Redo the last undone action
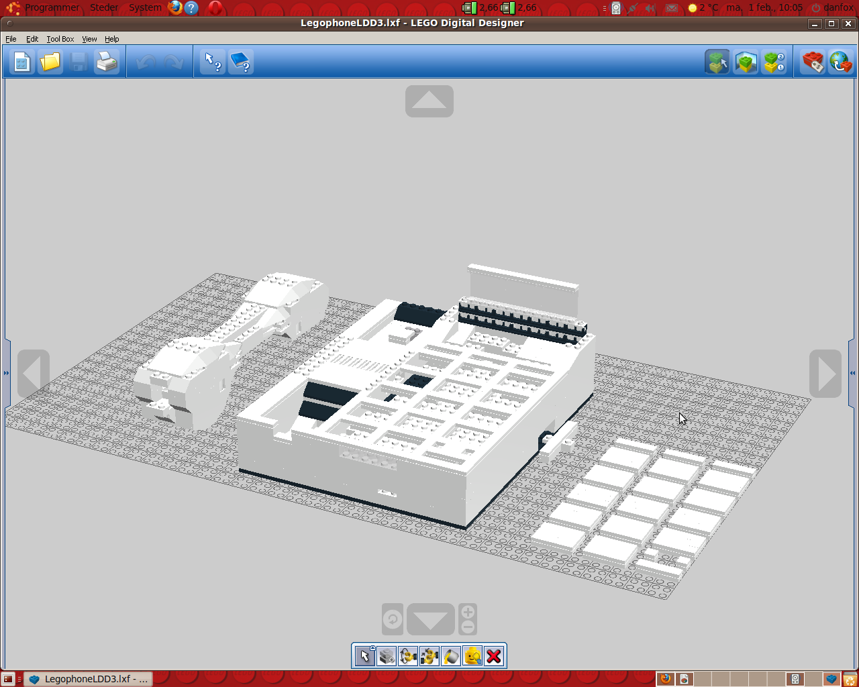 (x=174, y=62)
